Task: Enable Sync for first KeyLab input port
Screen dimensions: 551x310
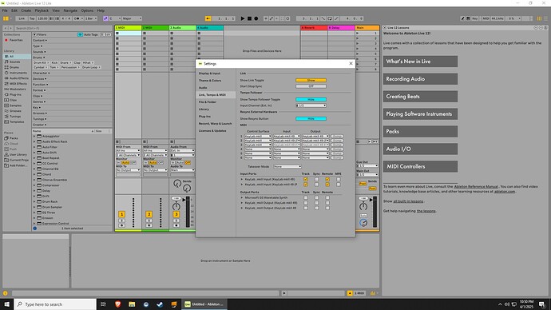Action: point(316,179)
